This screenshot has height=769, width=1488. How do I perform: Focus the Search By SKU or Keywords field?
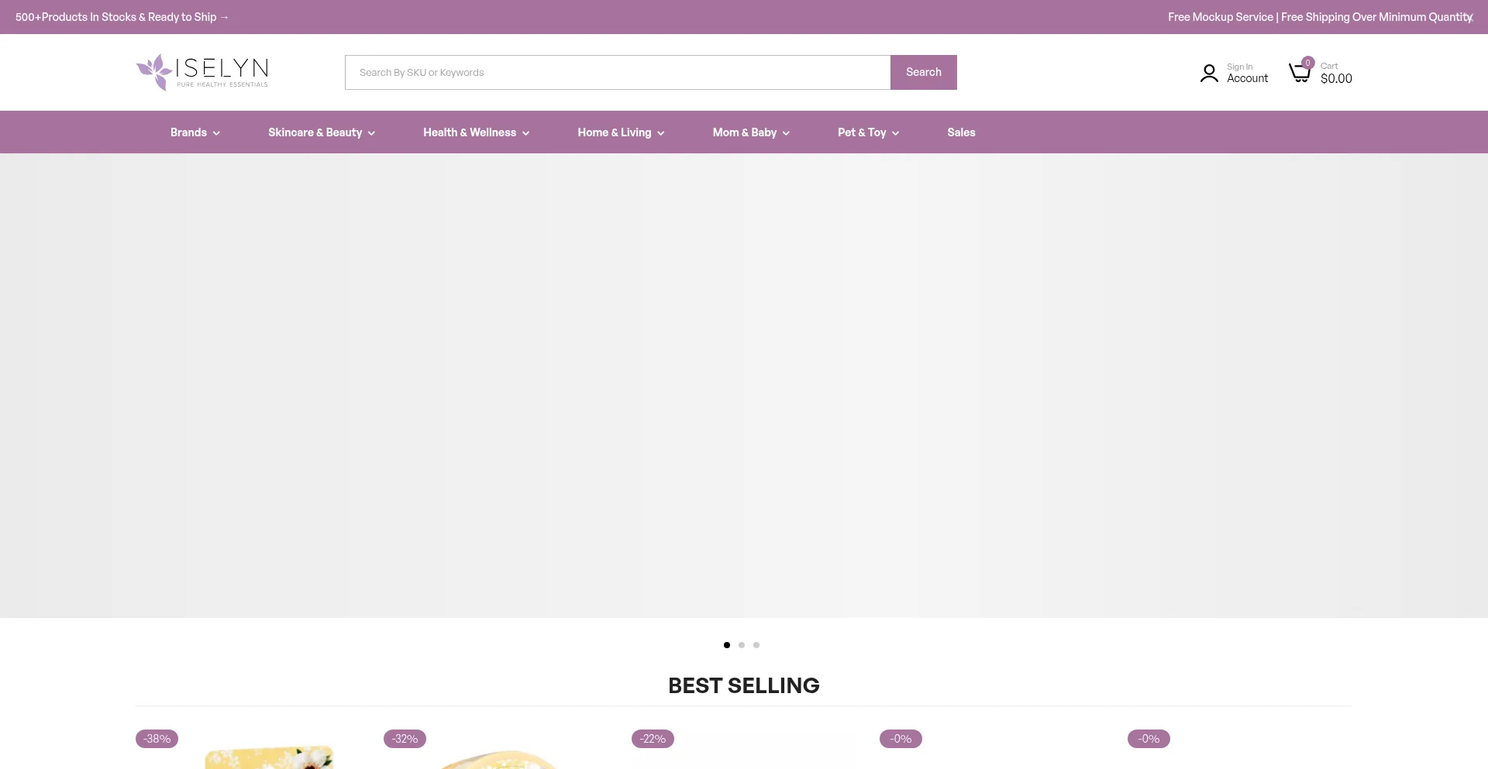[618, 72]
